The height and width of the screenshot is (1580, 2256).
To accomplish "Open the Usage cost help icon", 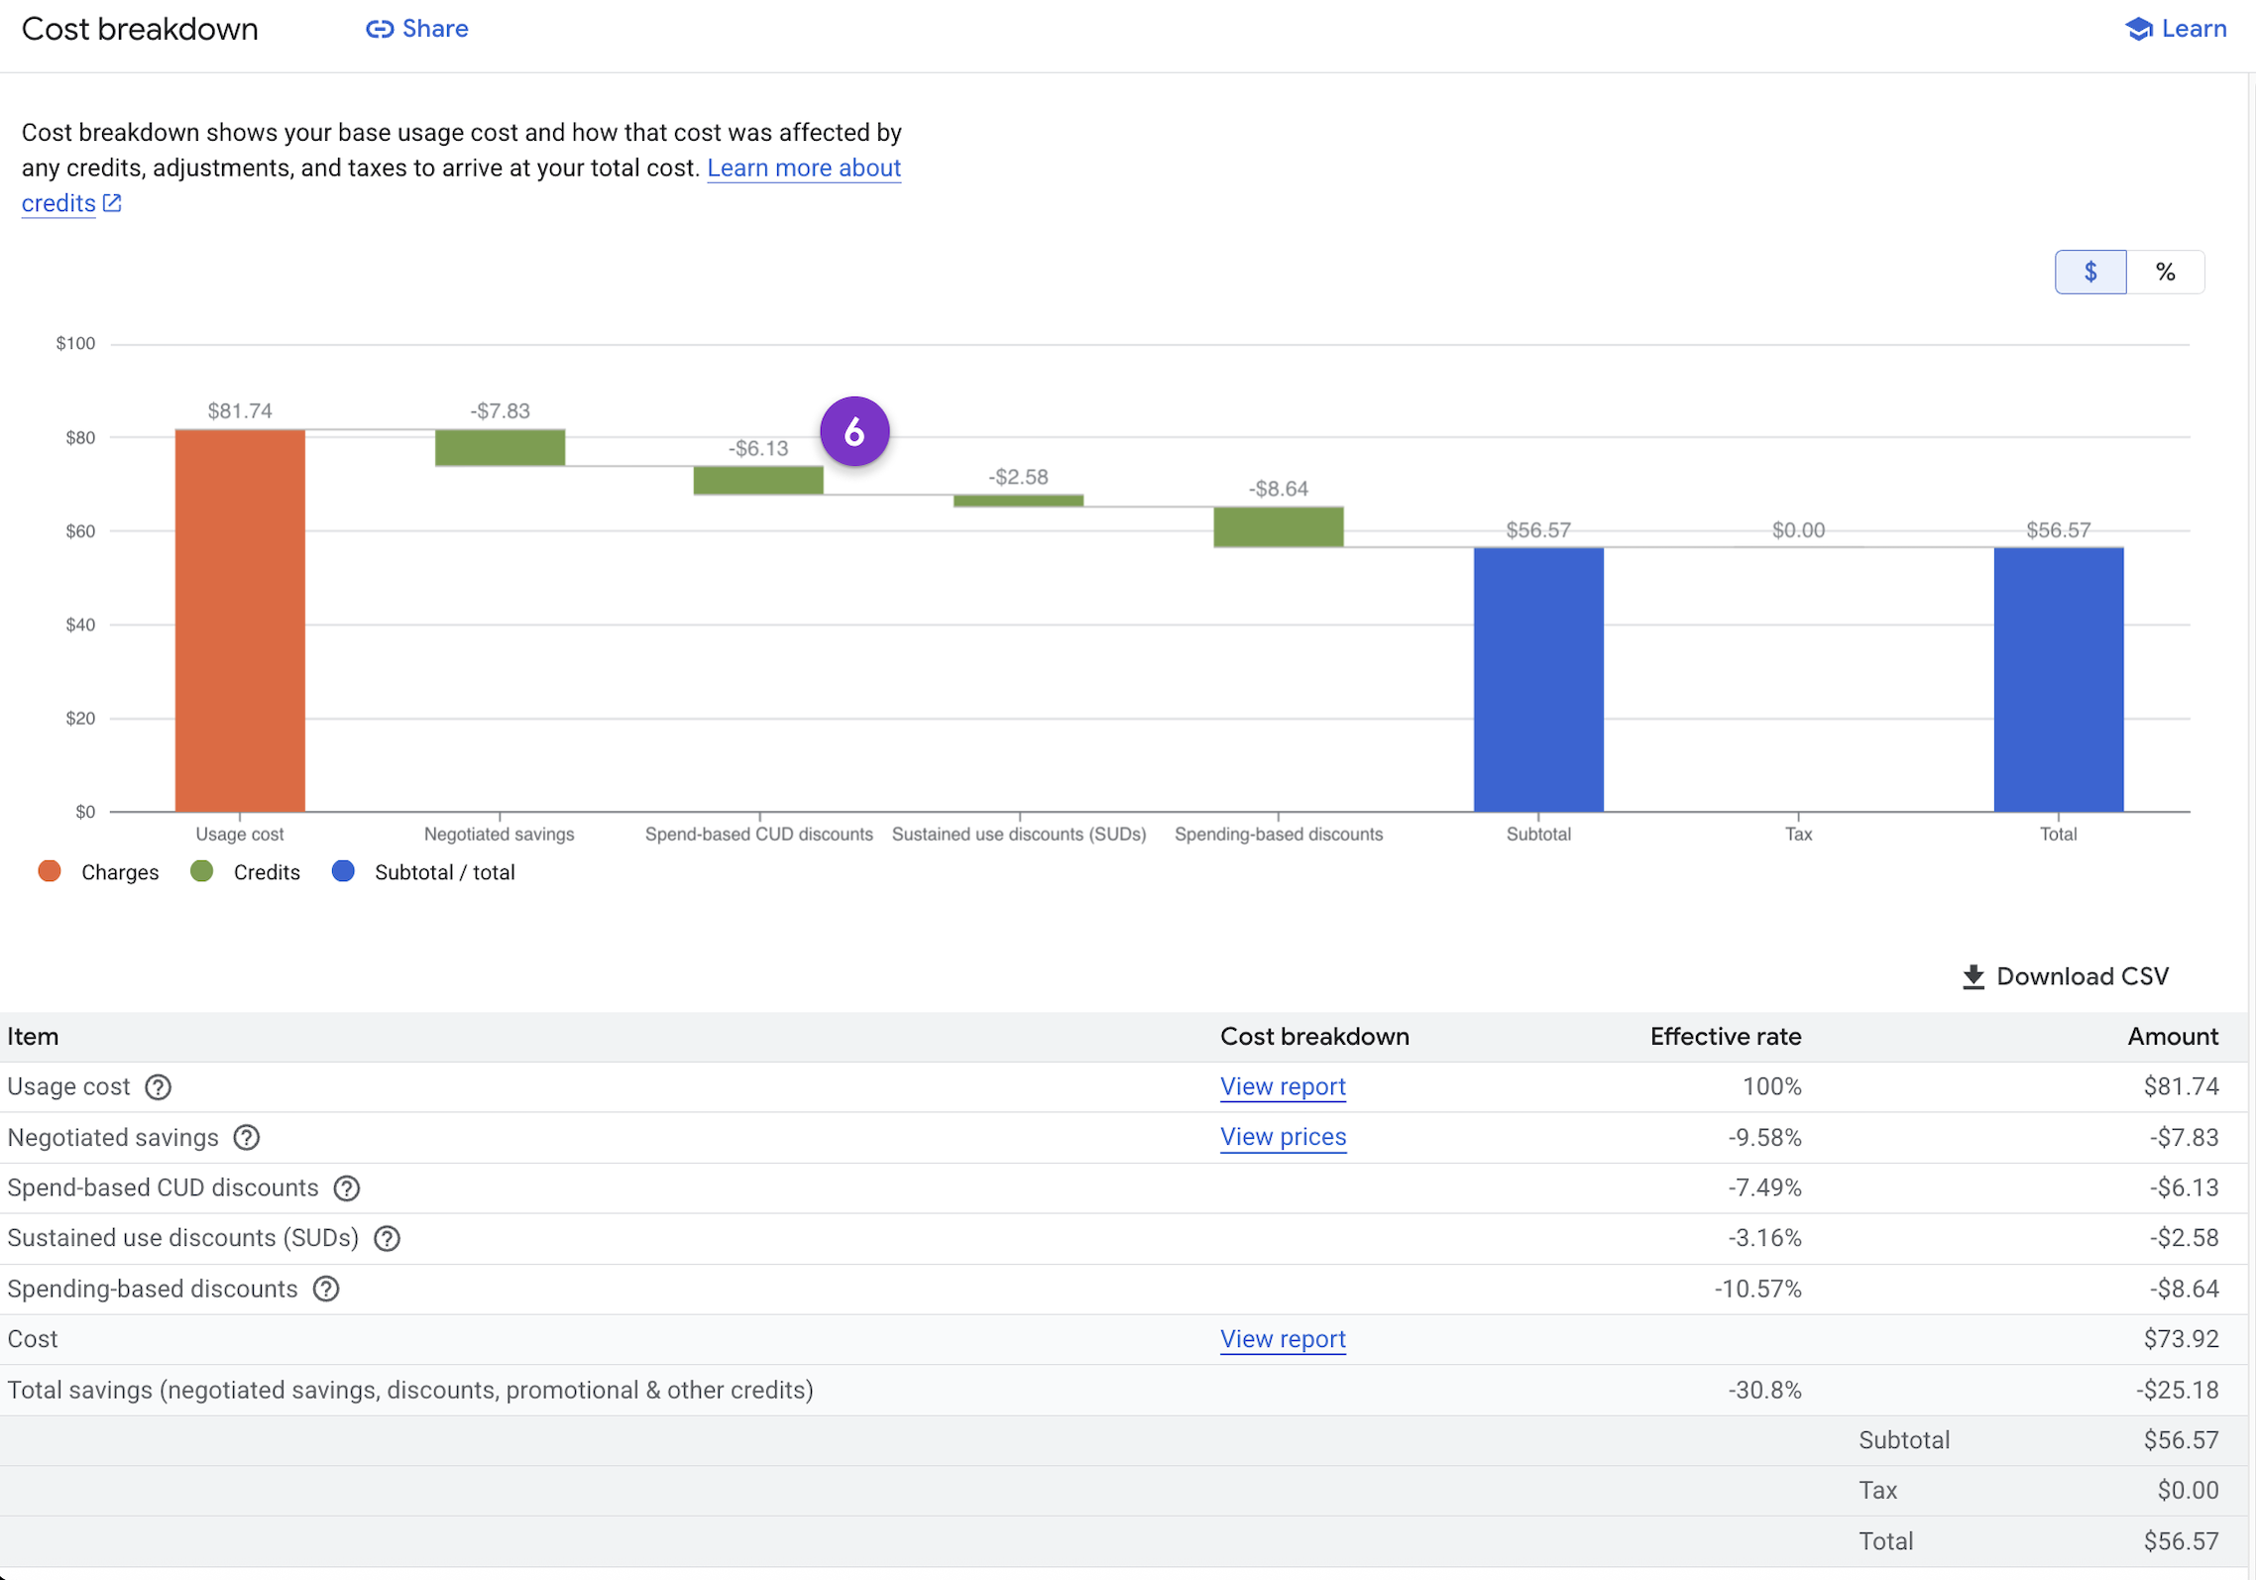I will click(x=158, y=1086).
